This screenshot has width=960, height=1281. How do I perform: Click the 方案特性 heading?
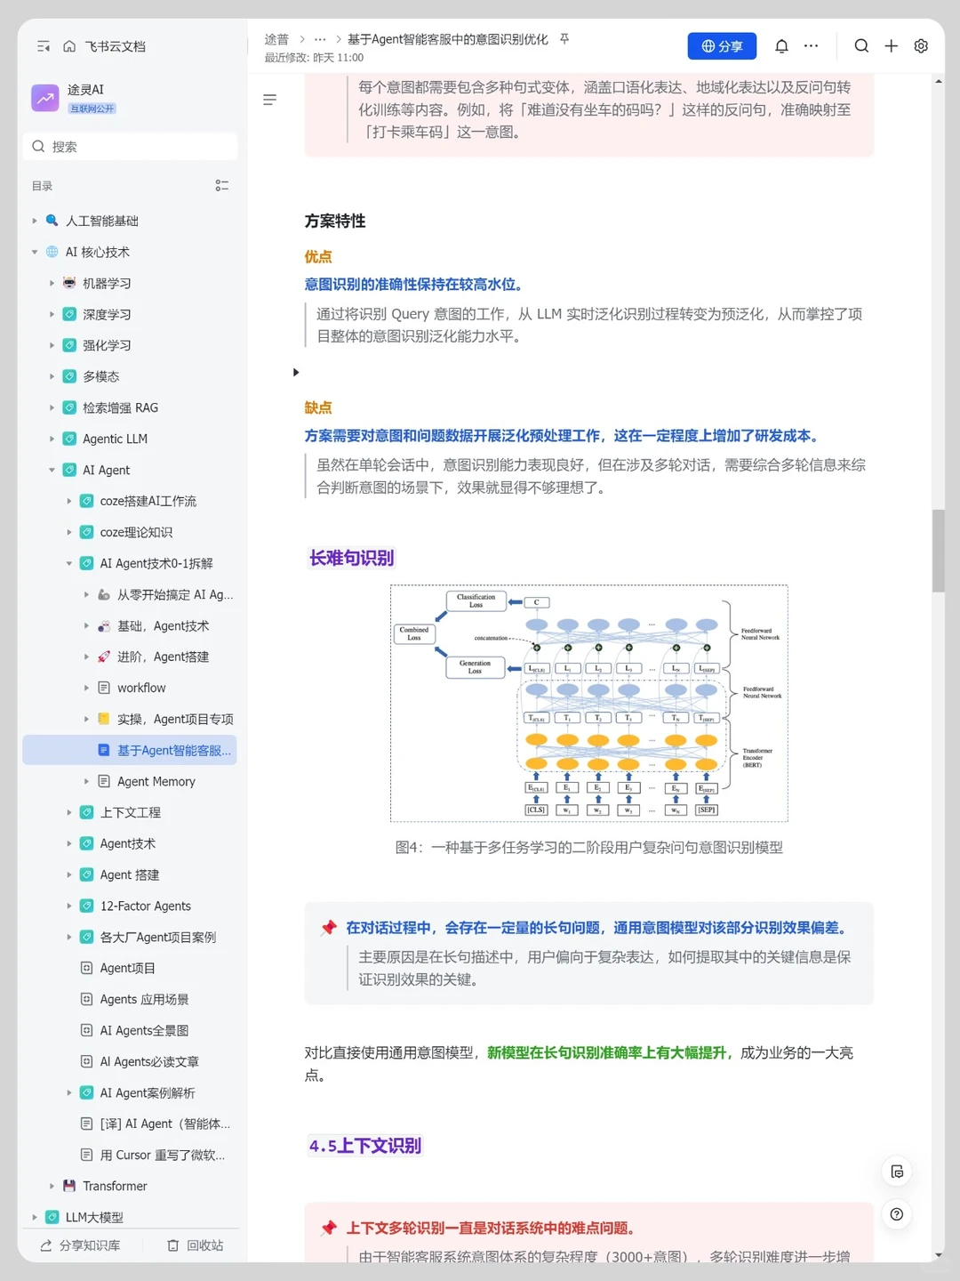point(335,221)
